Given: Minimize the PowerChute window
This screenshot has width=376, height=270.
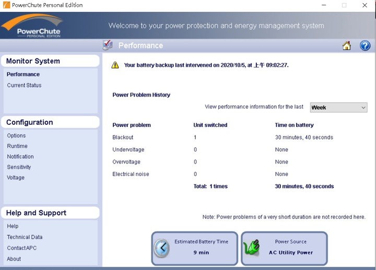Looking at the screenshot, I should tap(324, 5).
